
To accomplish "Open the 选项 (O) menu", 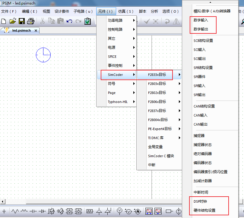I will pos(170,11).
